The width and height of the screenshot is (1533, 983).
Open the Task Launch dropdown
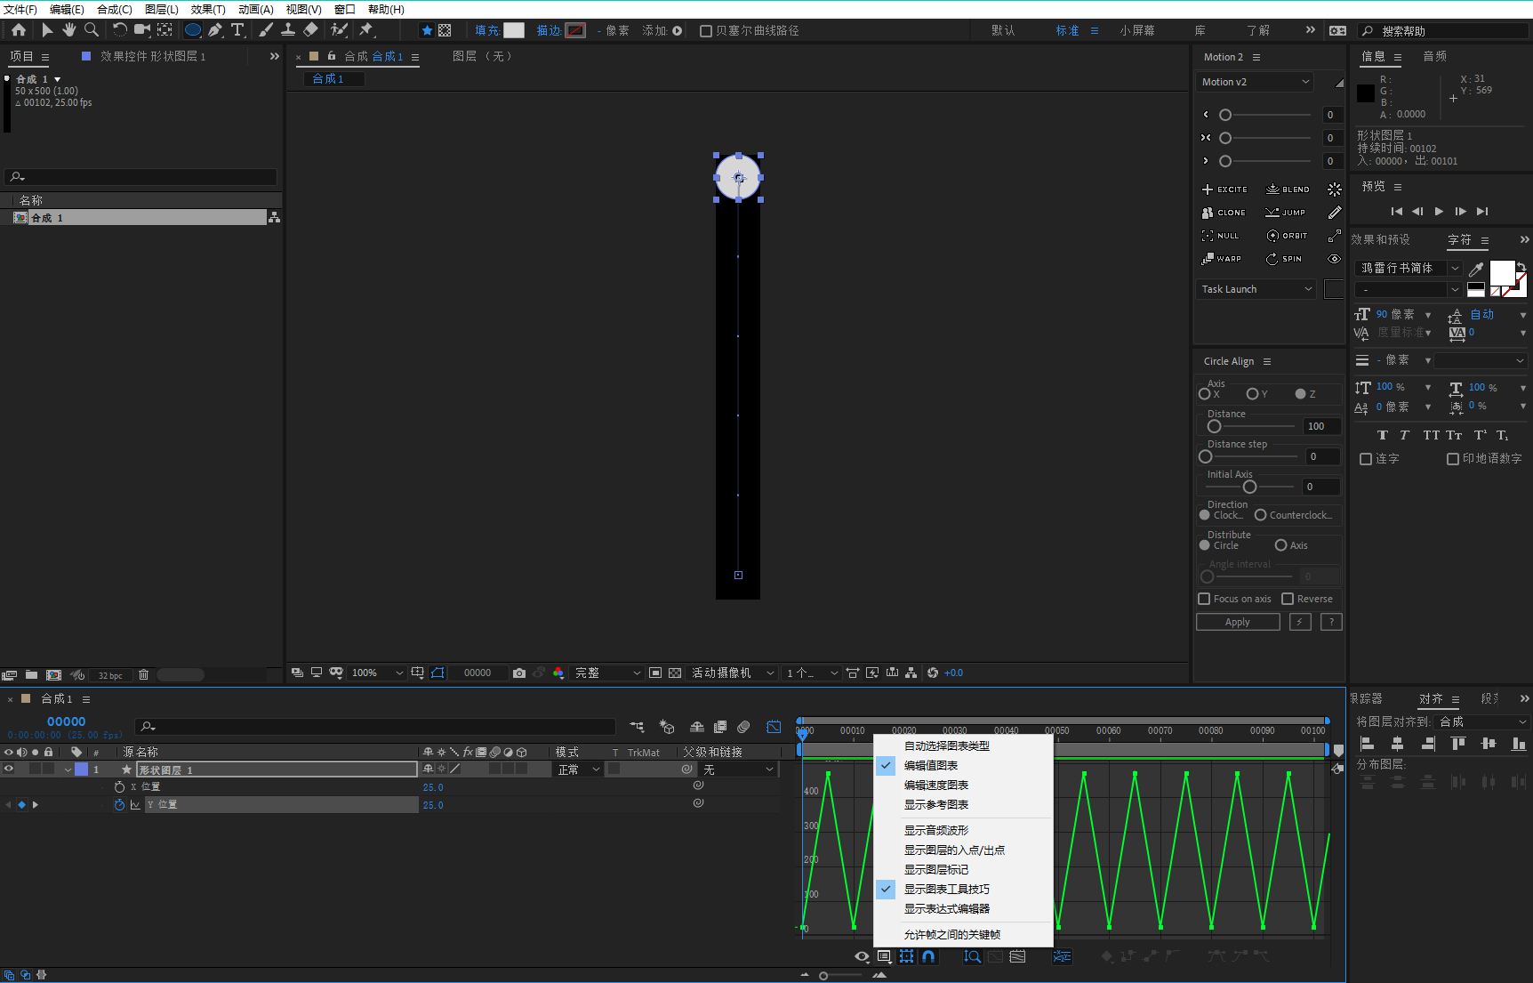1256,289
